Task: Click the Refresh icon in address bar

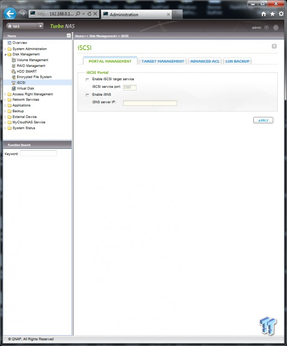Action: click(x=89, y=13)
